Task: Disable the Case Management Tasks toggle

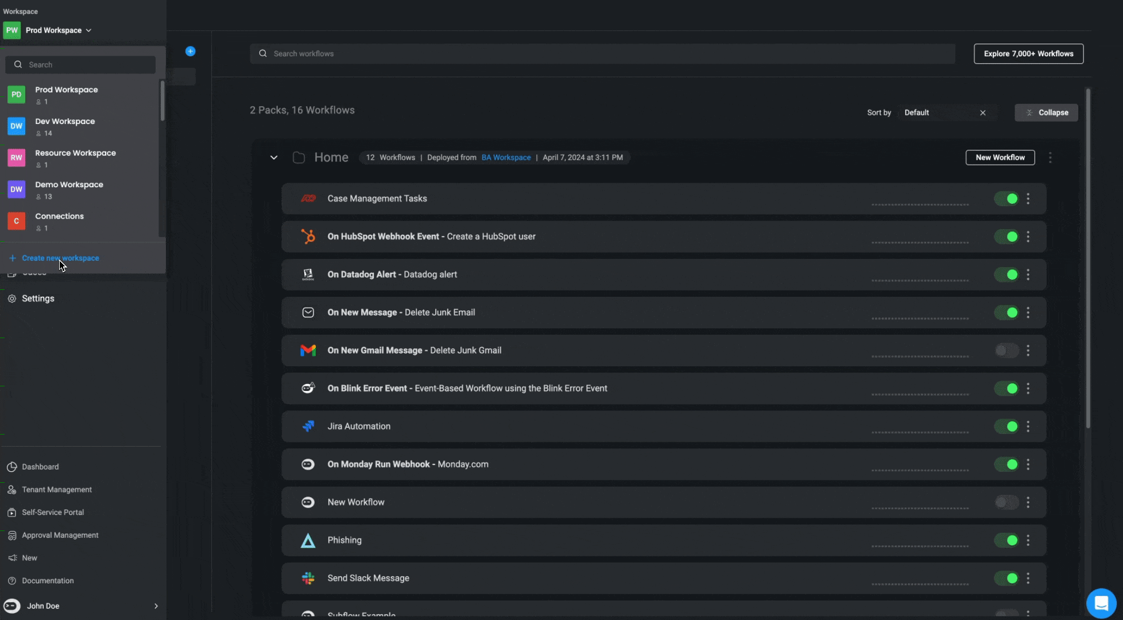Action: [x=1006, y=199]
